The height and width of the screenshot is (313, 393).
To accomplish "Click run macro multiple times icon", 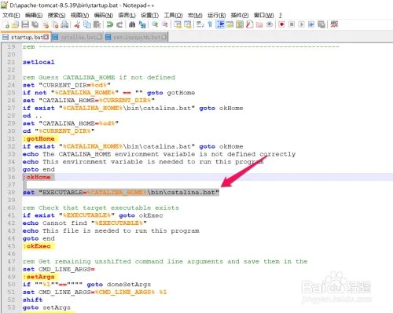I will 311,24.
